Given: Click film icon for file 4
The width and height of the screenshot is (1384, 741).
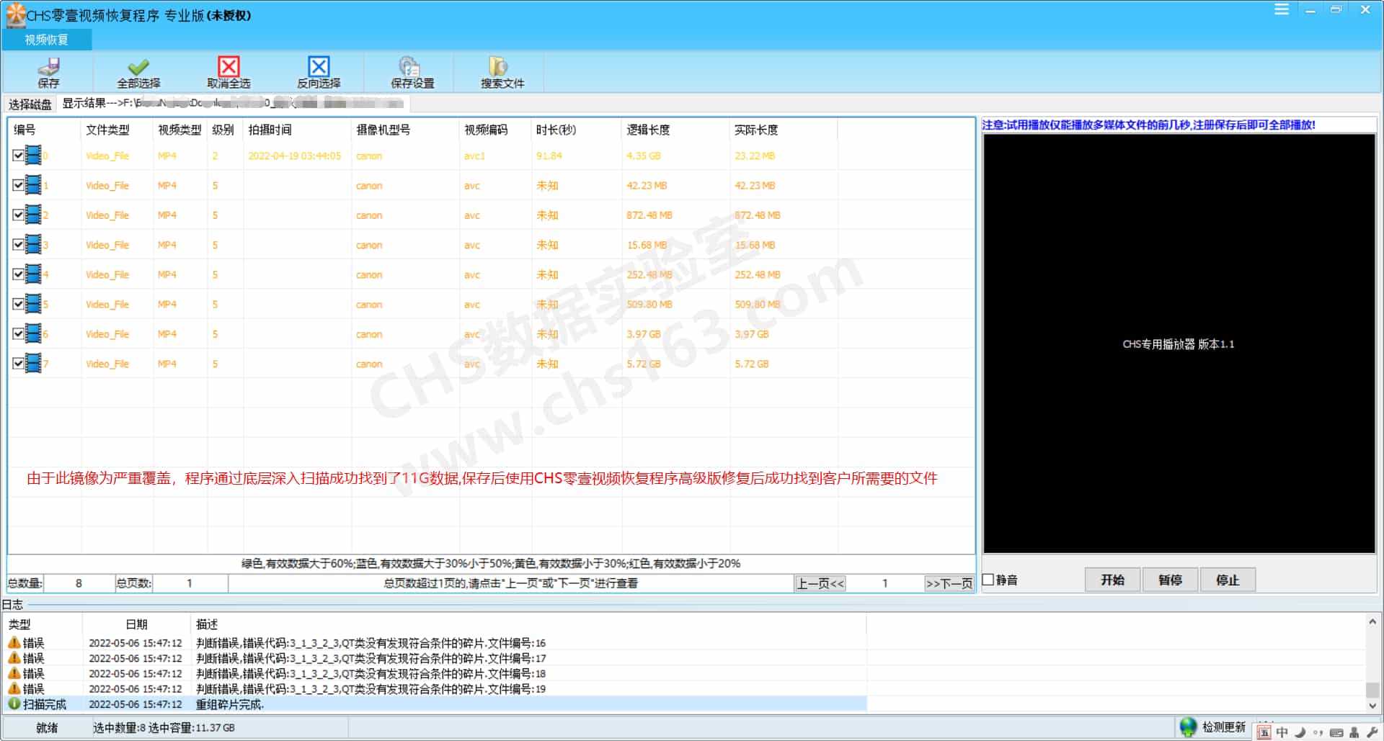Looking at the screenshot, I should pyautogui.click(x=33, y=274).
